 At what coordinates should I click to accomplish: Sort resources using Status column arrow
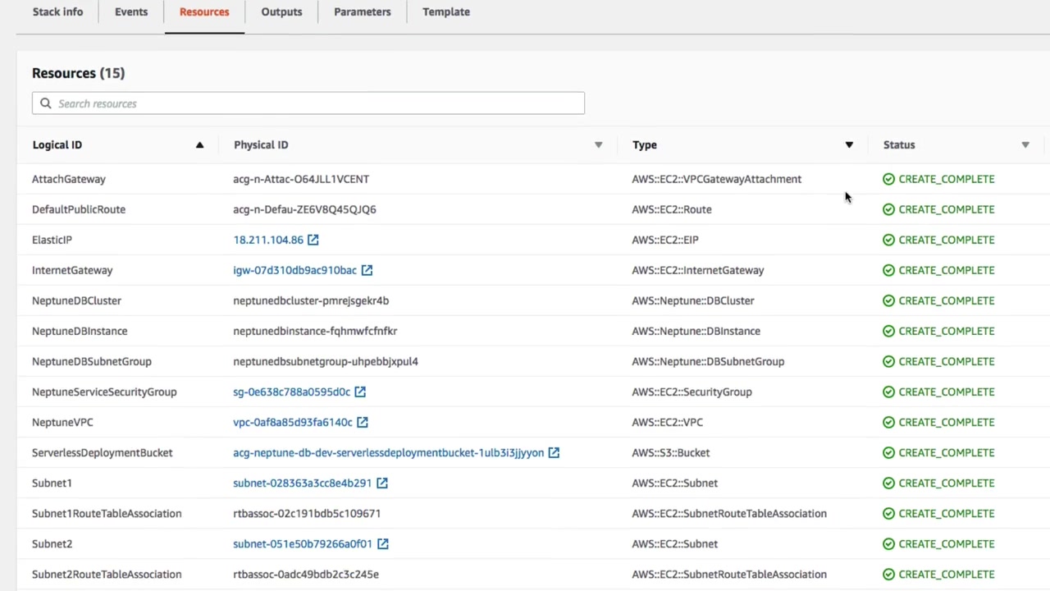tap(1025, 145)
